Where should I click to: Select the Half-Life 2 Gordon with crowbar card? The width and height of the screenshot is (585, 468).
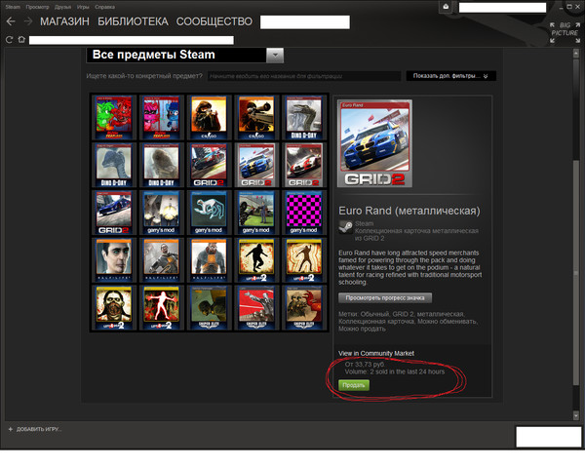pos(162,260)
